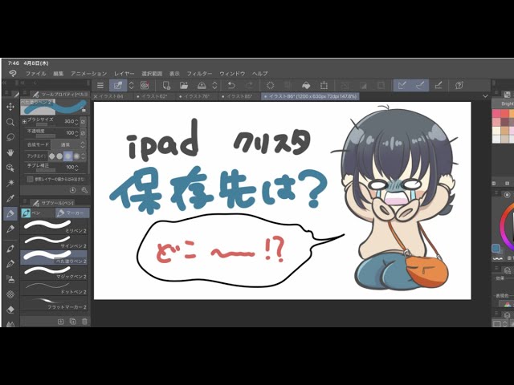Click the stabilization value stepper arrows
Image resolution: width=514 pixels, height=385 pixels.
click(x=77, y=168)
